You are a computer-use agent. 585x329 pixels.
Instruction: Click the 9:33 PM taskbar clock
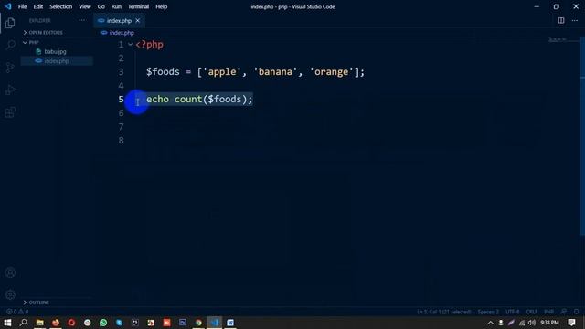click(549, 323)
